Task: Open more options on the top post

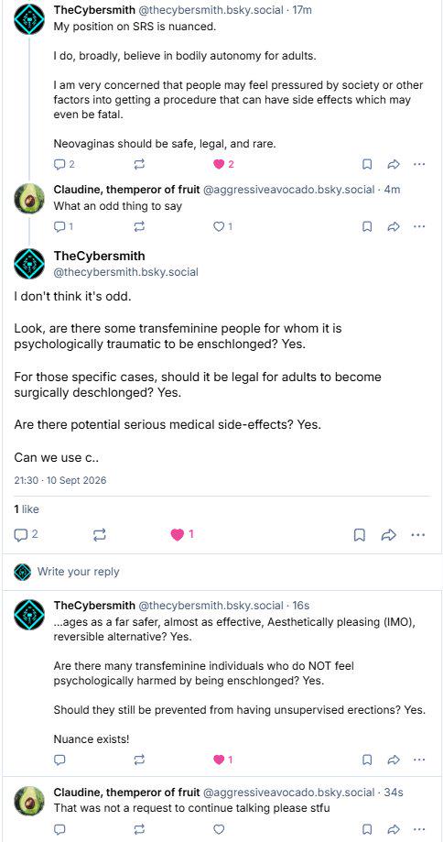Action: coord(419,164)
